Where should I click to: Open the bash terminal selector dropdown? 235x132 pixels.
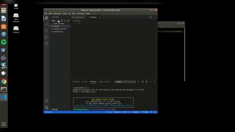point(125,82)
